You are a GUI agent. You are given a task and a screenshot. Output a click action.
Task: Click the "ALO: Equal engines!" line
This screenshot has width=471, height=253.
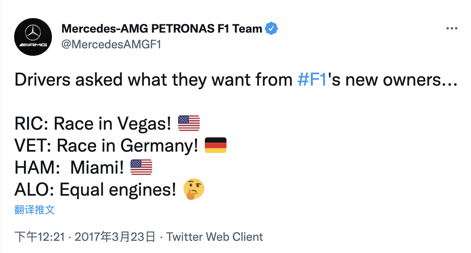(x=95, y=190)
